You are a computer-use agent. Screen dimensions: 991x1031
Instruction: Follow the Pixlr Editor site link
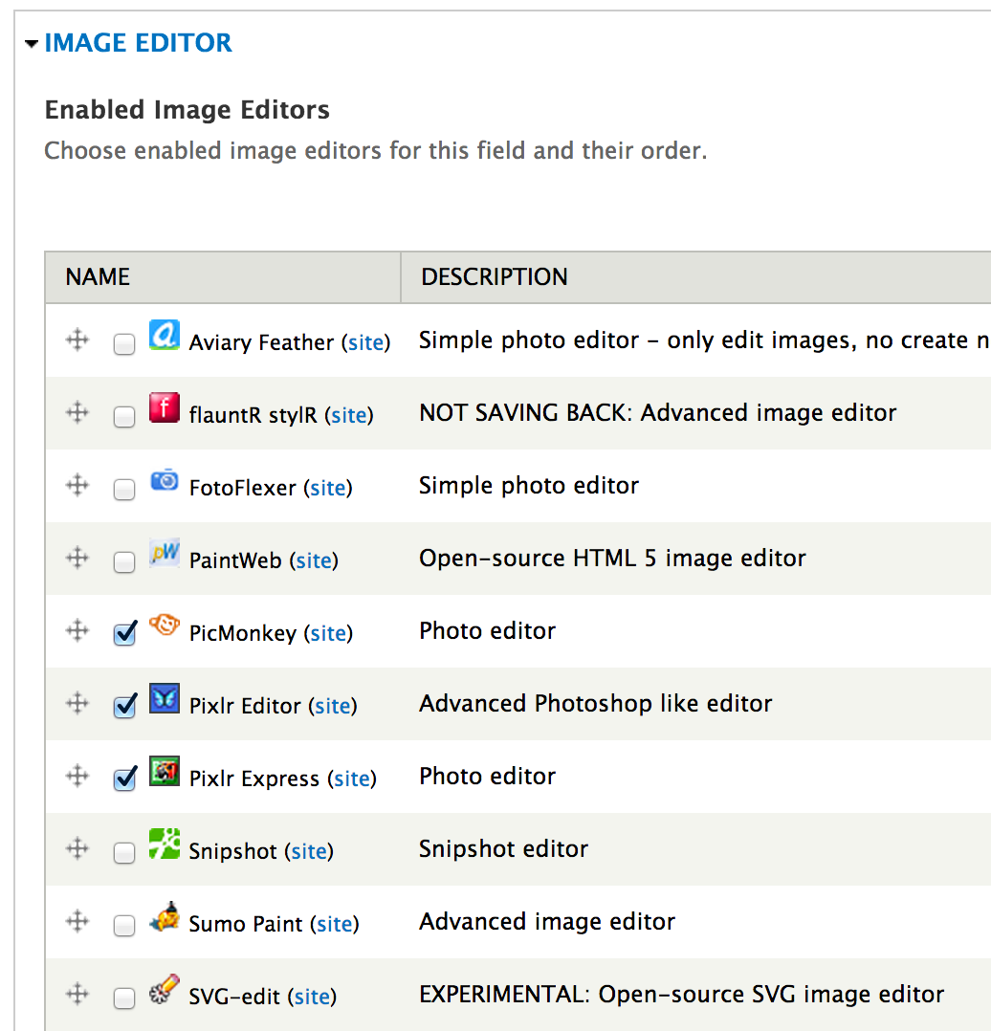[333, 706]
